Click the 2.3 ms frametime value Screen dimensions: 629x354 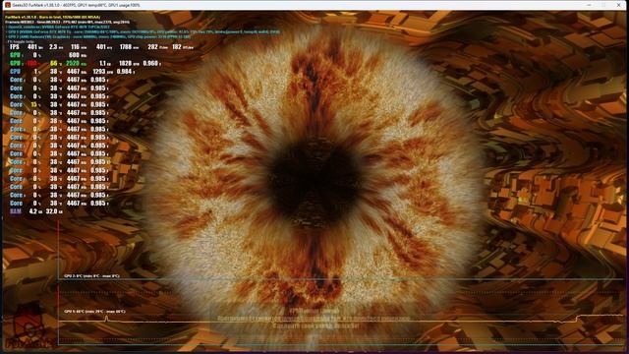[x=53, y=47]
